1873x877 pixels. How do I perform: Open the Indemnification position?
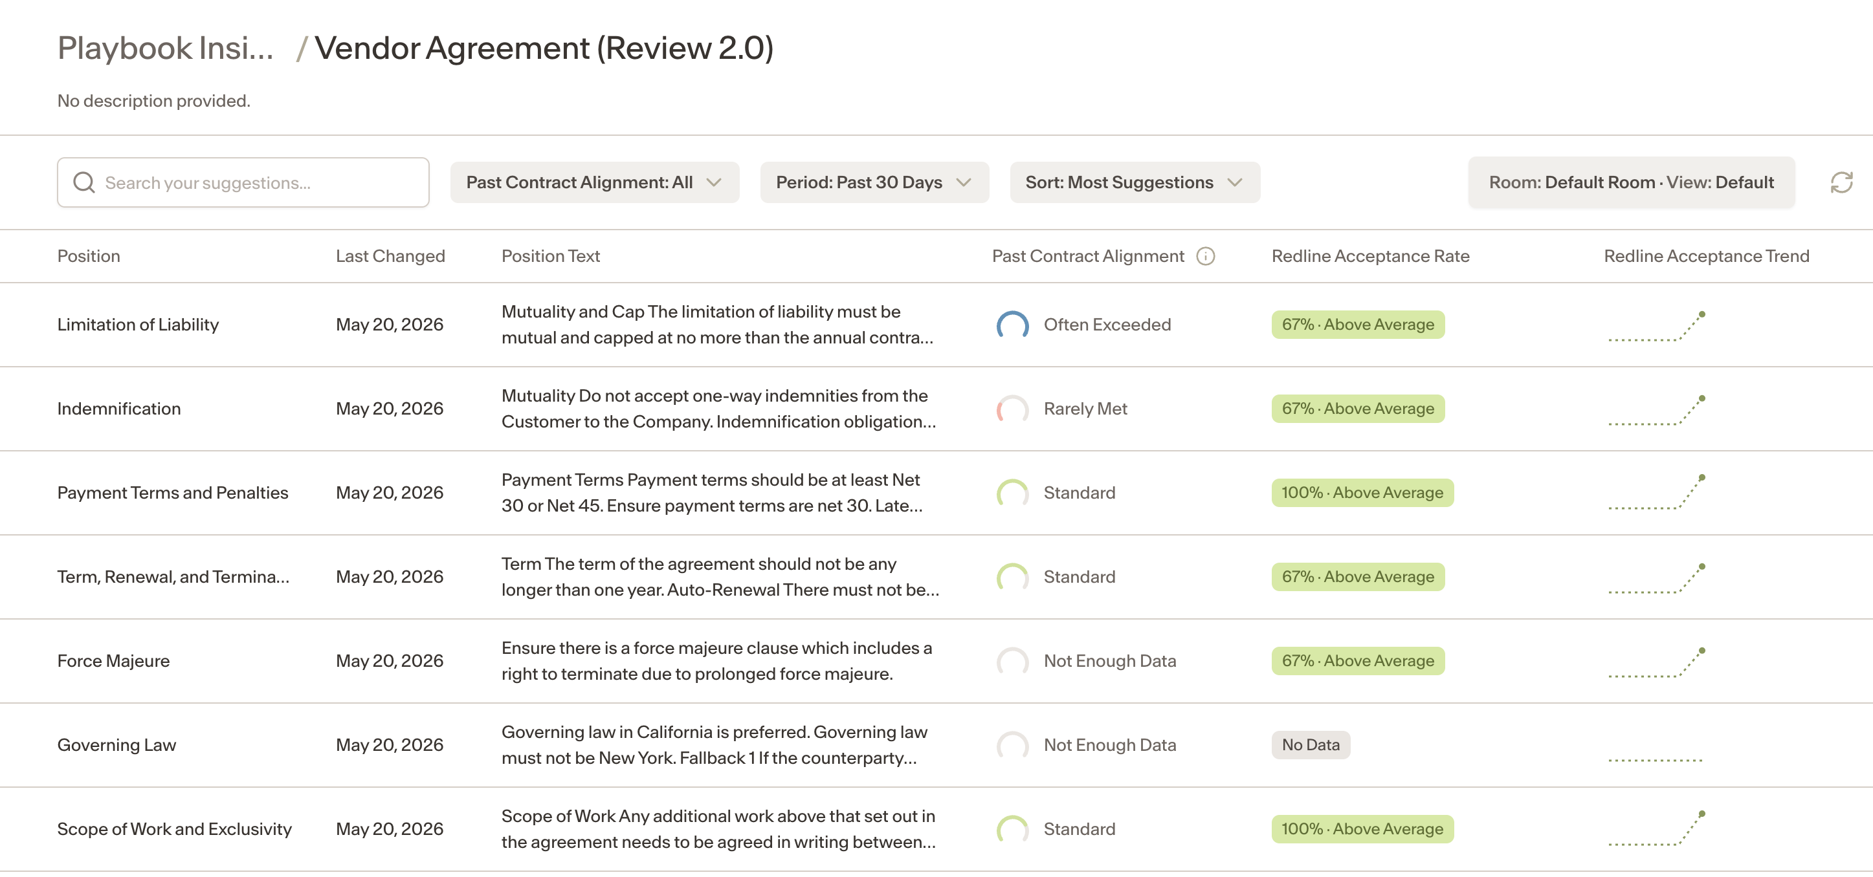tap(118, 409)
